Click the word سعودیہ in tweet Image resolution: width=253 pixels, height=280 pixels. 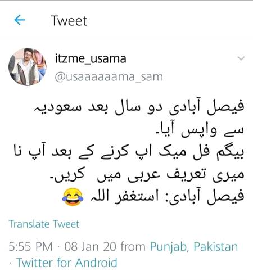point(58,108)
